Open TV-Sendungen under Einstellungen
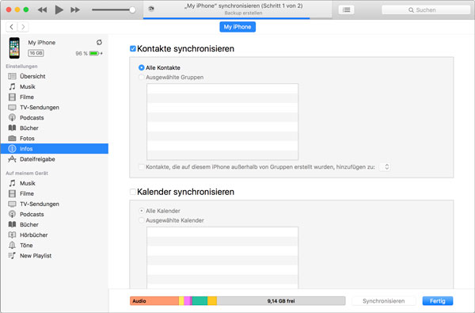The height and width of the screenshot is (313, 475). coord(54,107)
